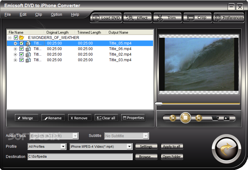Expand the Title_03.mp4 tree row
Viewport: 248px width, 170px height.
(x=15, y=60)
